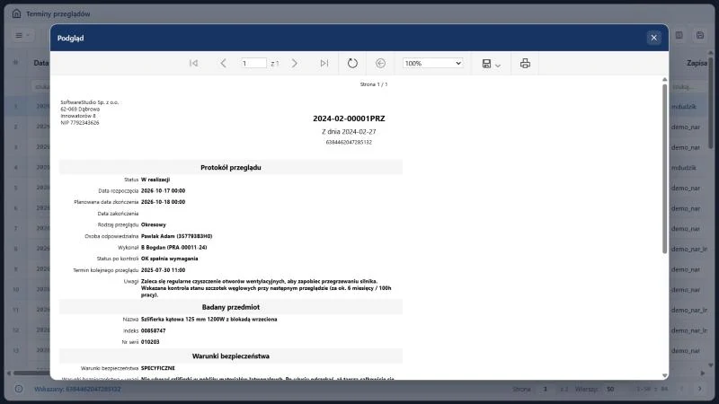Click date text Z dnia 2024-02-27

click(349, 131)
